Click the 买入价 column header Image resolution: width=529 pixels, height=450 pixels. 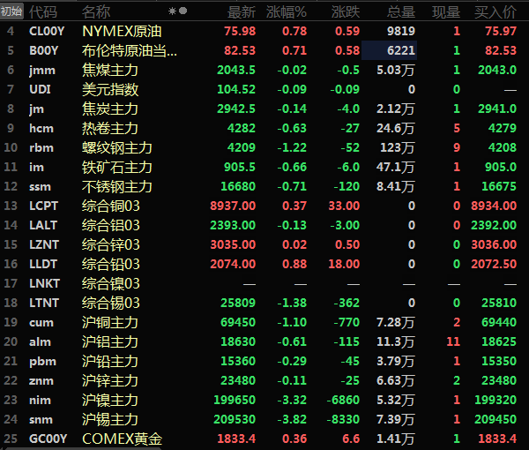tap(495, 11)
